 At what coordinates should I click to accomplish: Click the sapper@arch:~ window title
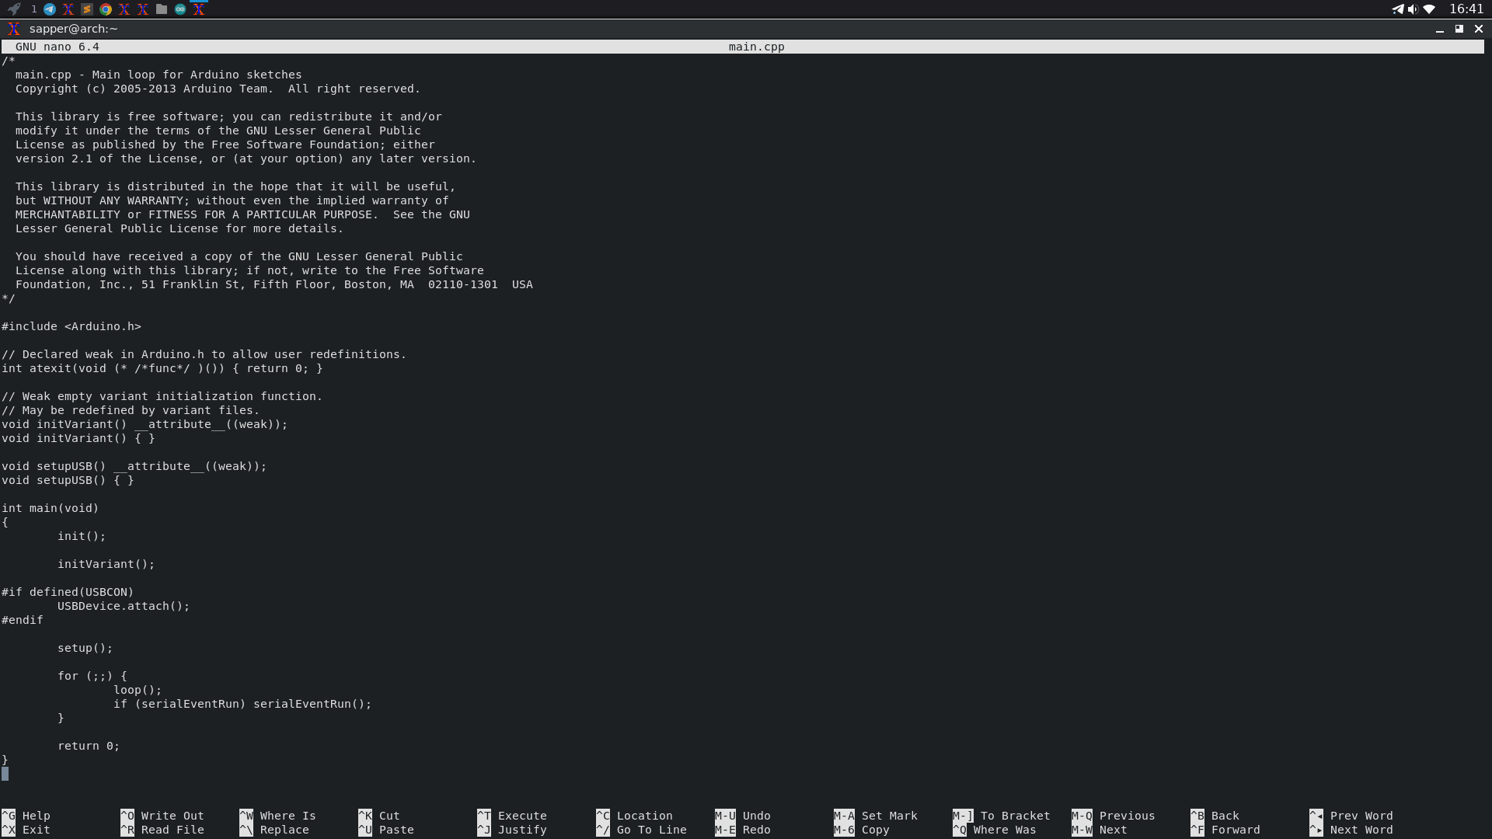pos(74,29)
